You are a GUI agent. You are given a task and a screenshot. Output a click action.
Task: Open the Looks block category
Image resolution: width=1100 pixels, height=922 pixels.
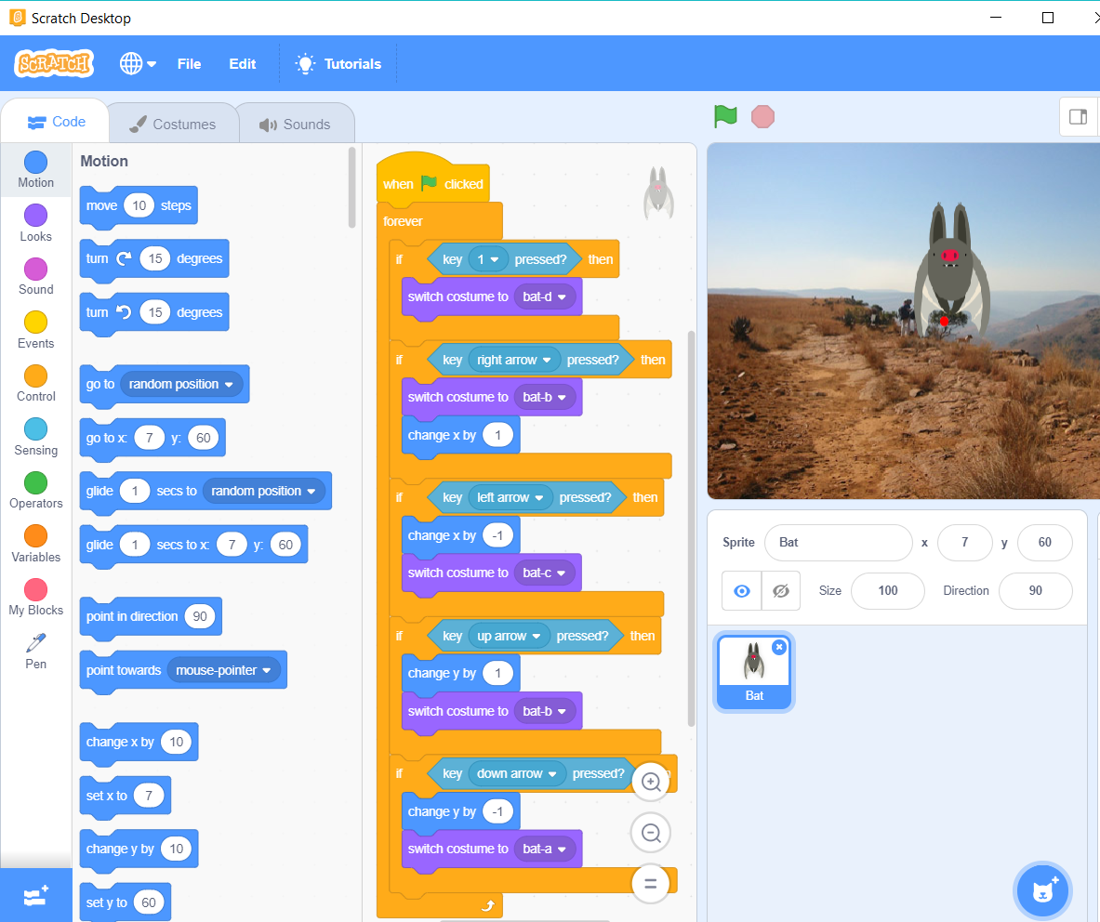[x=35, y=223]
